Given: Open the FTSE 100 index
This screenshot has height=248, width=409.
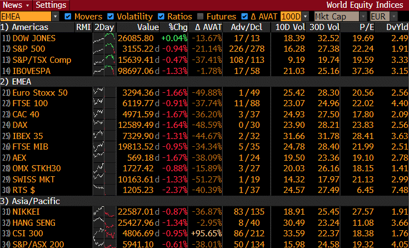Looking at the screenshot, I should point(30,103).
